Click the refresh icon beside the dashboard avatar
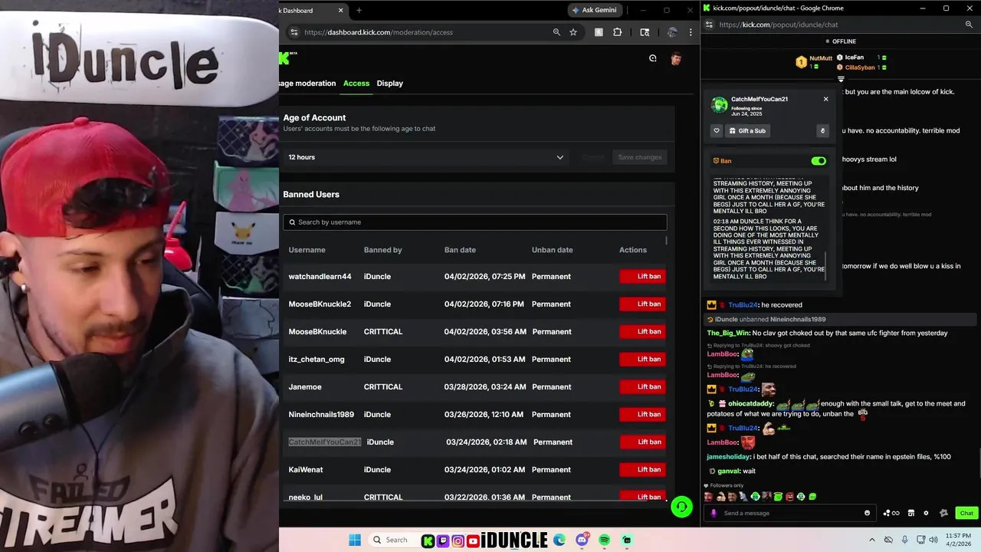The image size is (981, 552). click(653, 58)
